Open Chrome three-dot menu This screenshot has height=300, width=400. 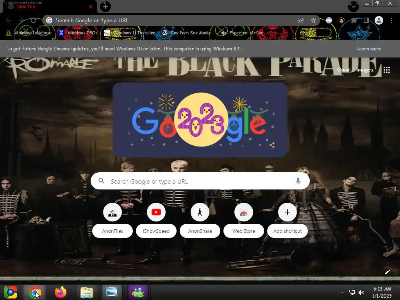[x=391, y=20]
